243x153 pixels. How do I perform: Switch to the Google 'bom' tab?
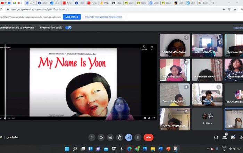point(203,3)
